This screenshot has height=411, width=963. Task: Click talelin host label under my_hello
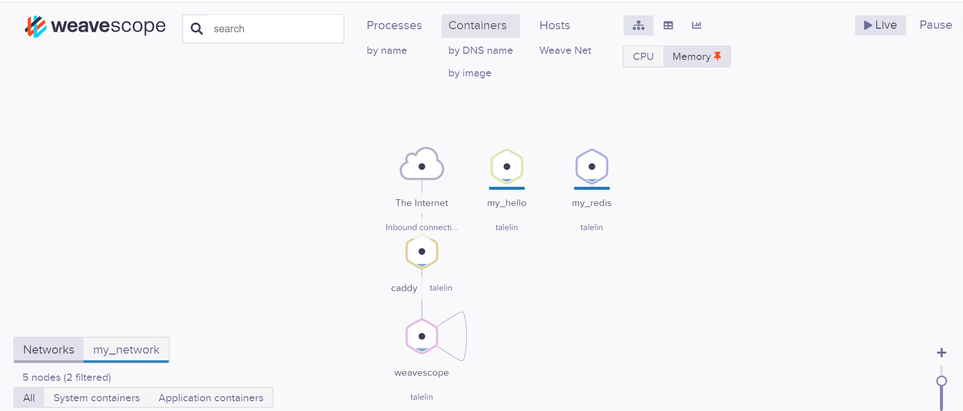[x=507, y=227]
